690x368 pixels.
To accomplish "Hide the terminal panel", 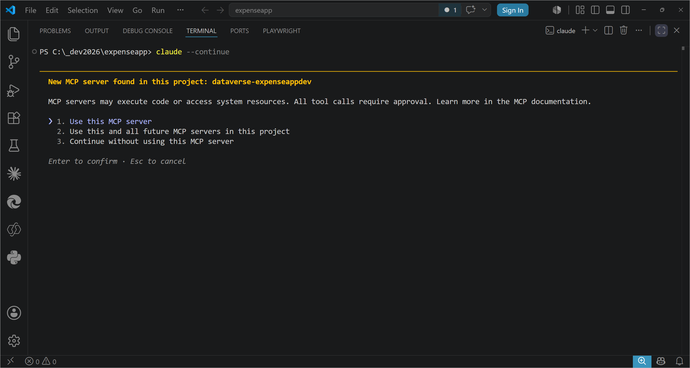I will pyautogui.click(x=677, y=30).
